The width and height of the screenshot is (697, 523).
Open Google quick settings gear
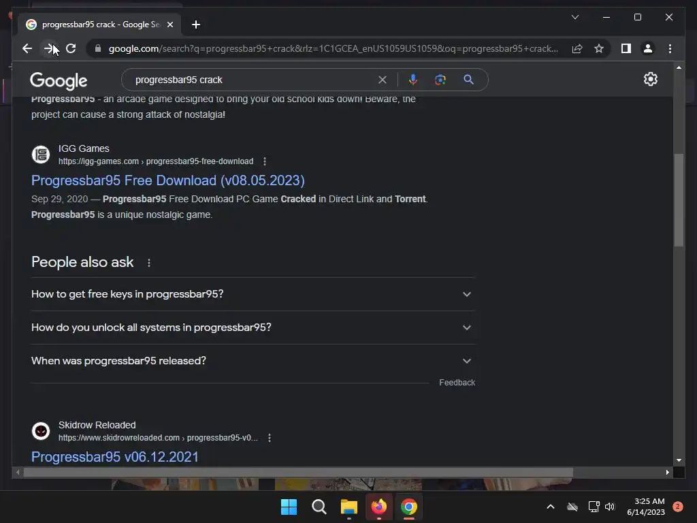pos(650,79)
